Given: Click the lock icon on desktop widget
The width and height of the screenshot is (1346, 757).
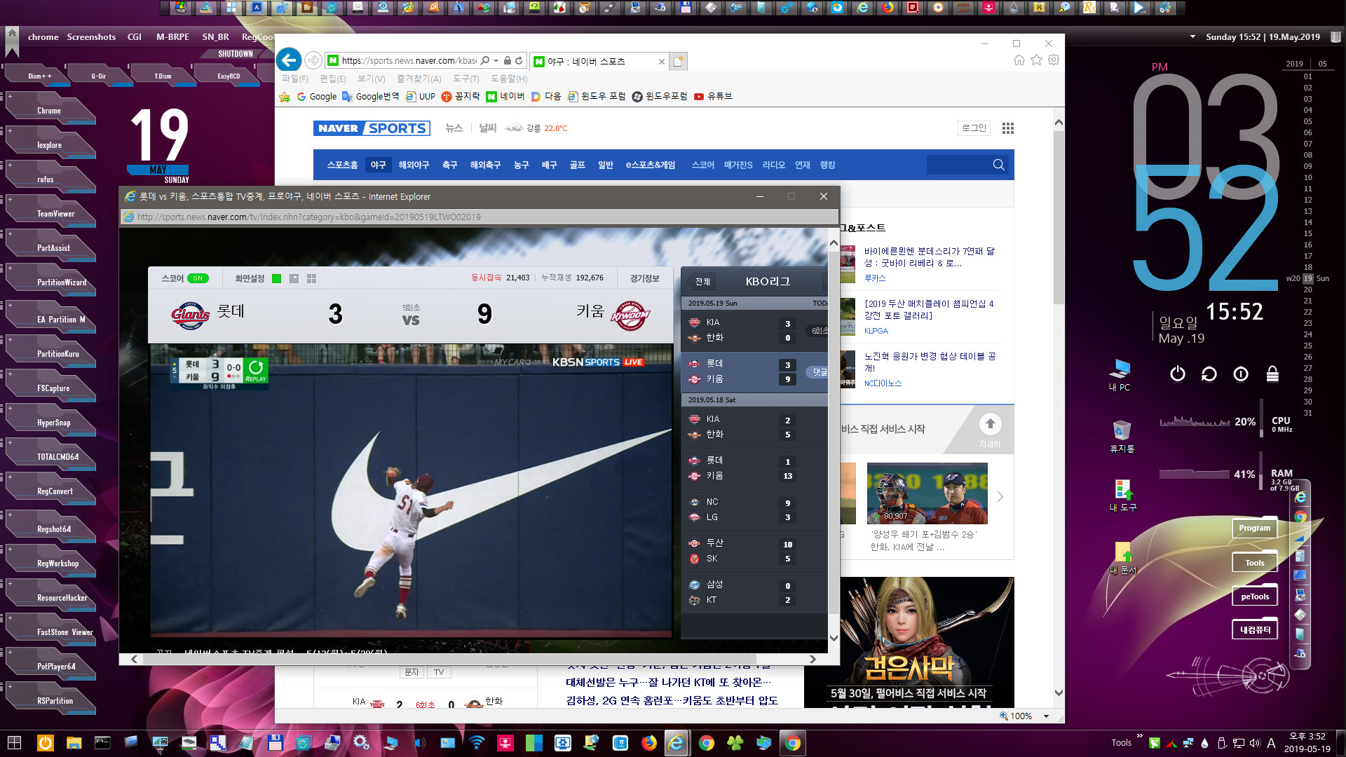Looking at the screenshot, I should click(1272, 374).
